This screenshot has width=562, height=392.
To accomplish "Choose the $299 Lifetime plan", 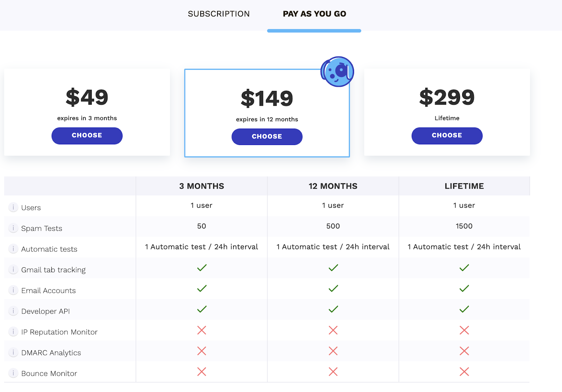I will 447,136.
